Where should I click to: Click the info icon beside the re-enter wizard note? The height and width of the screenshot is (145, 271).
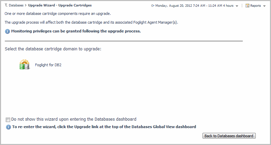(8, 127)
